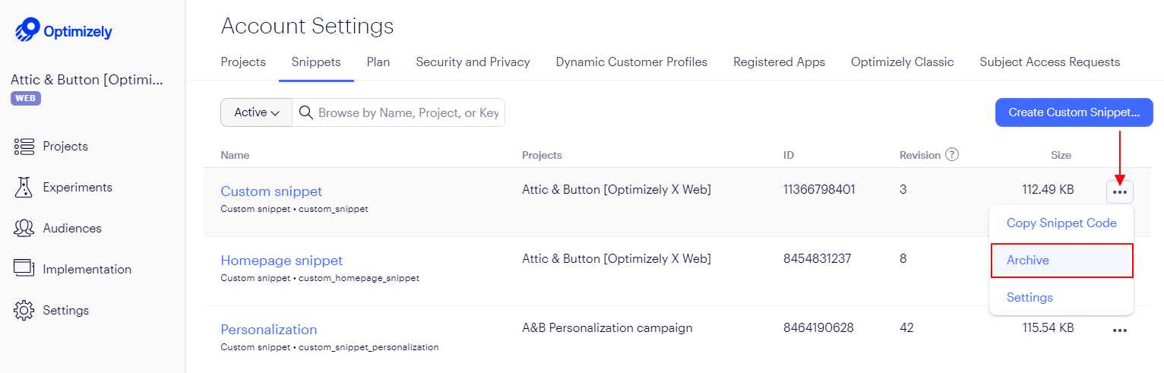Switch to the Plan tab
The image size is (1164, 373).
coord(378,62)
